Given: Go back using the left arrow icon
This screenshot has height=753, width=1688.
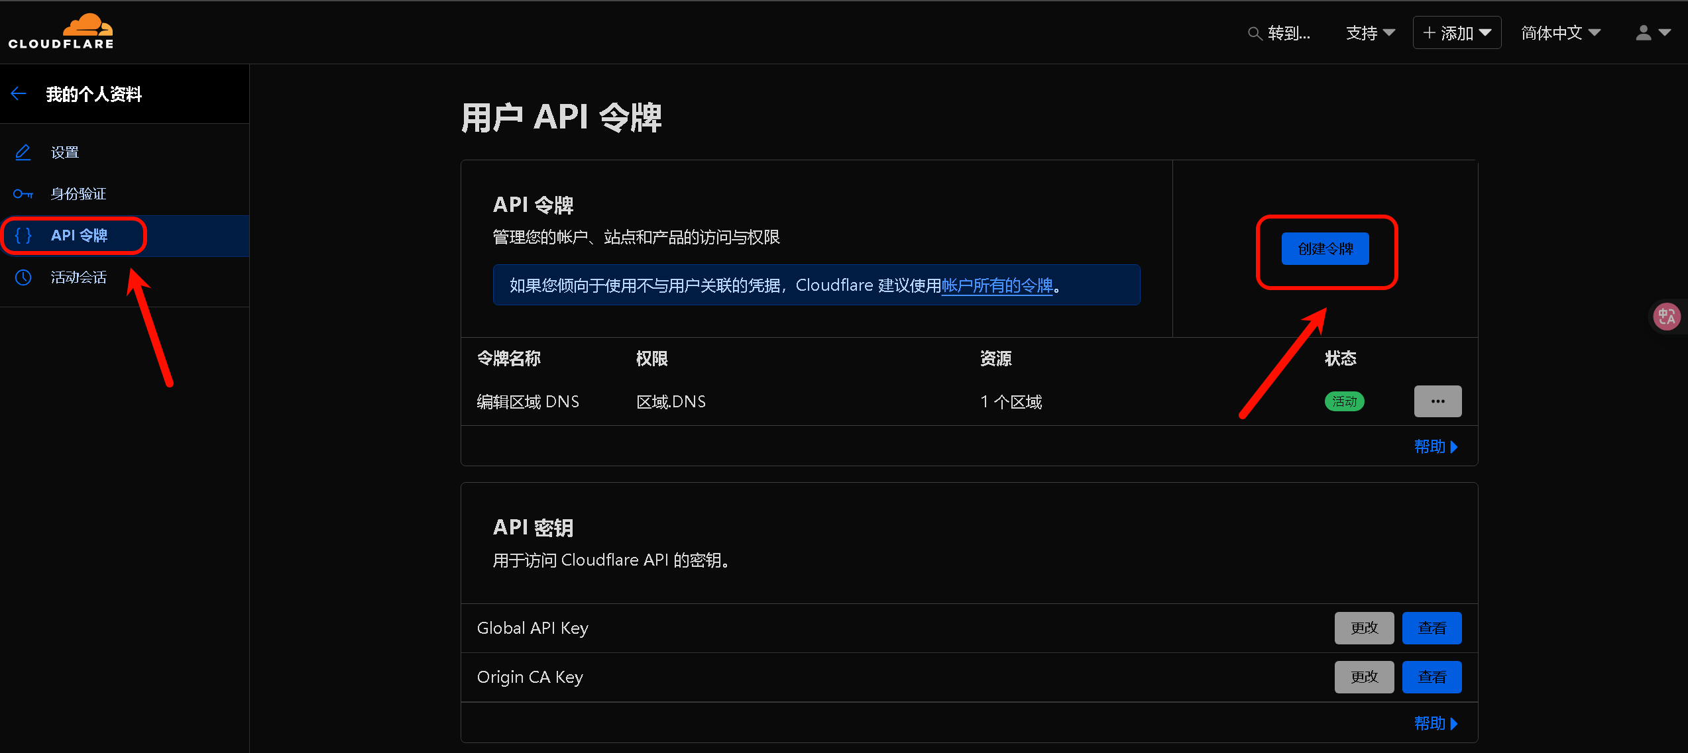Looking at the screenshot, I should 19,94.
